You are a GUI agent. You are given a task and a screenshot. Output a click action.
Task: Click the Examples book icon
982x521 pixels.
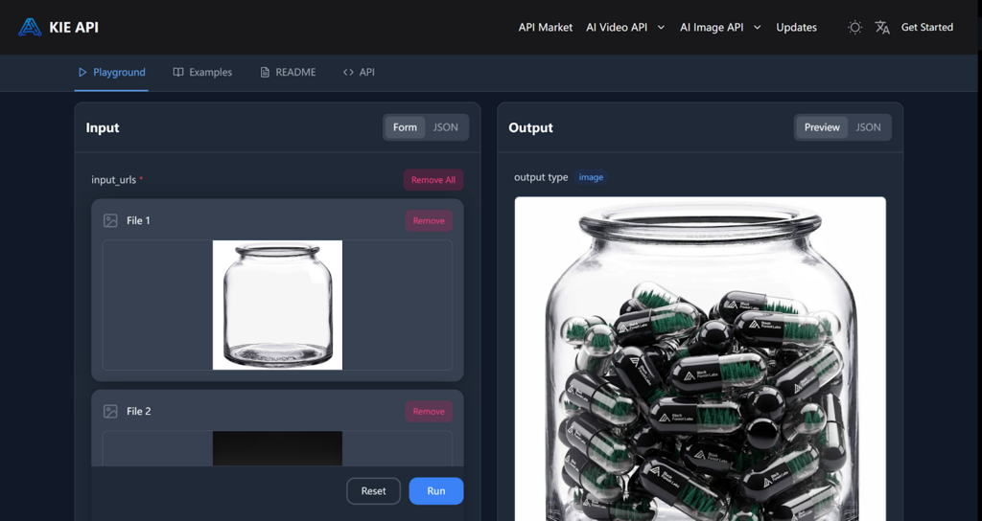point(178,73)
